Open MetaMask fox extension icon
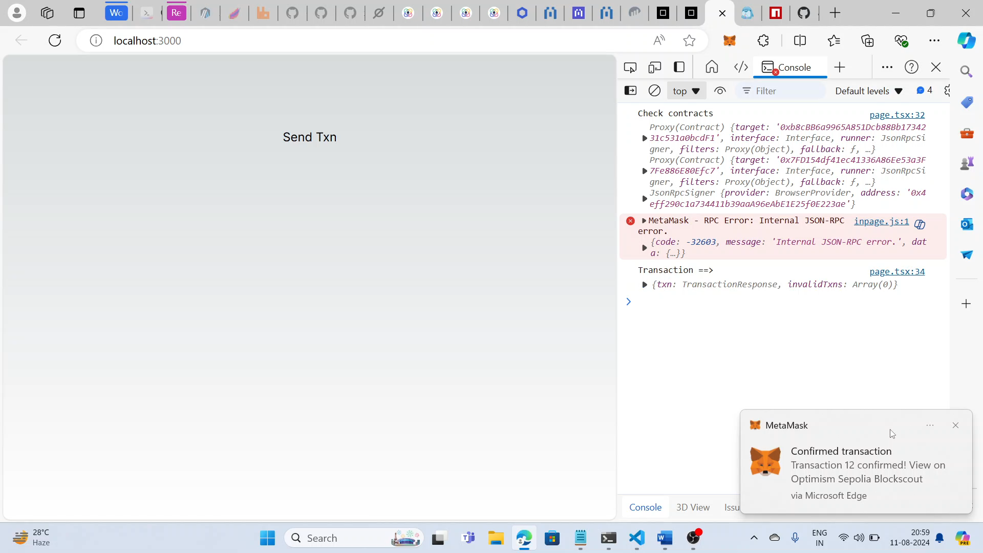Screen dimensions: 983x553 (x=730, y=40)
